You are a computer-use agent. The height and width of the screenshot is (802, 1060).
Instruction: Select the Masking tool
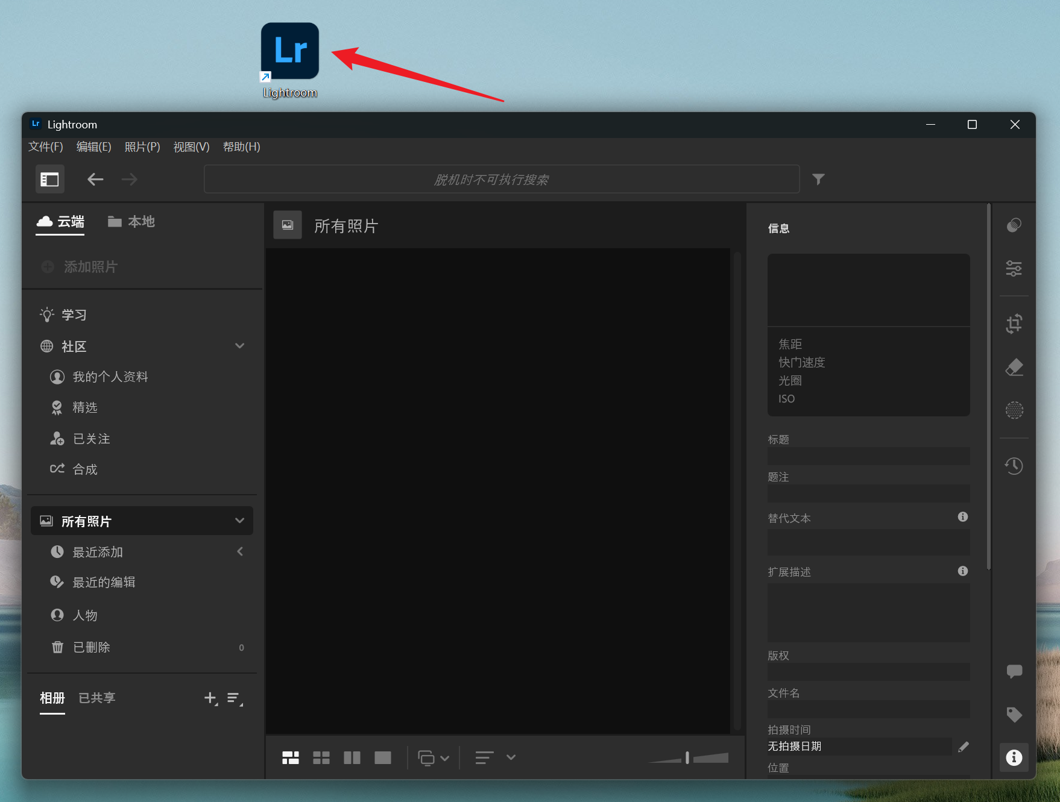(1014, 410)
